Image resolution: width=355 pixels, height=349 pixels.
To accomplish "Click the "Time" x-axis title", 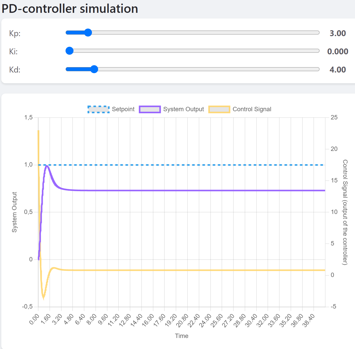I will [x=182, y=336].
